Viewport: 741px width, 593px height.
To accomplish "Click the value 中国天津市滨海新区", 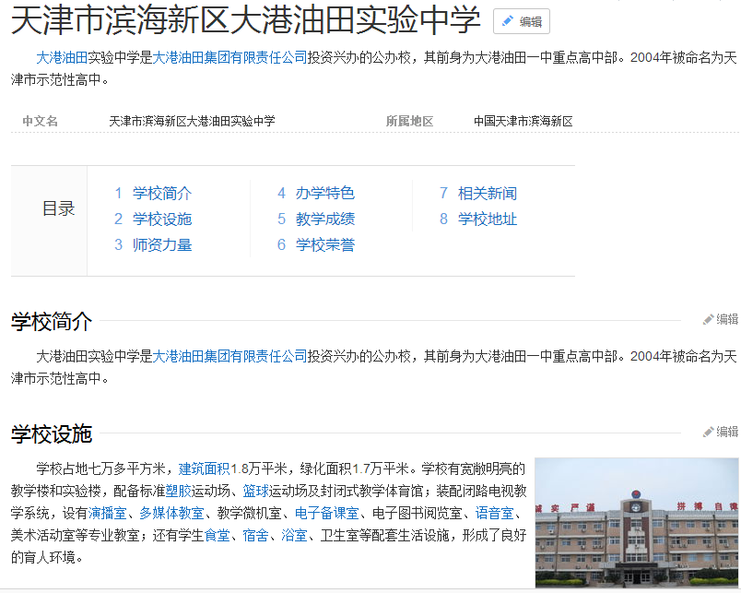I will coord(523,121).
